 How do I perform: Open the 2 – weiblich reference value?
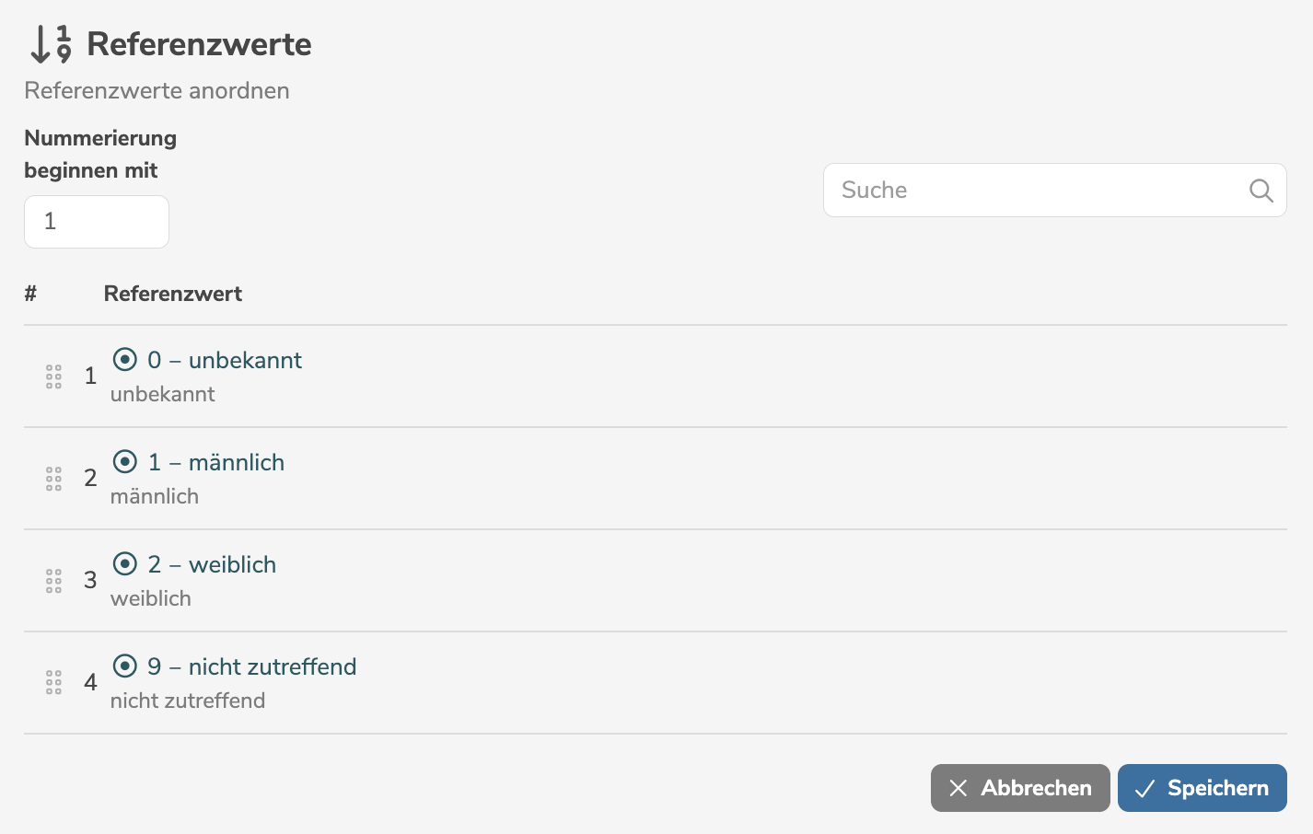(x=212, y=565)
